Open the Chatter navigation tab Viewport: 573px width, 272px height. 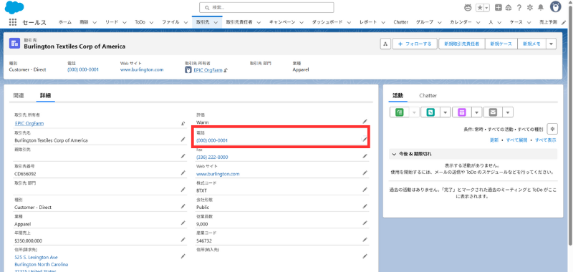(400, 22)
